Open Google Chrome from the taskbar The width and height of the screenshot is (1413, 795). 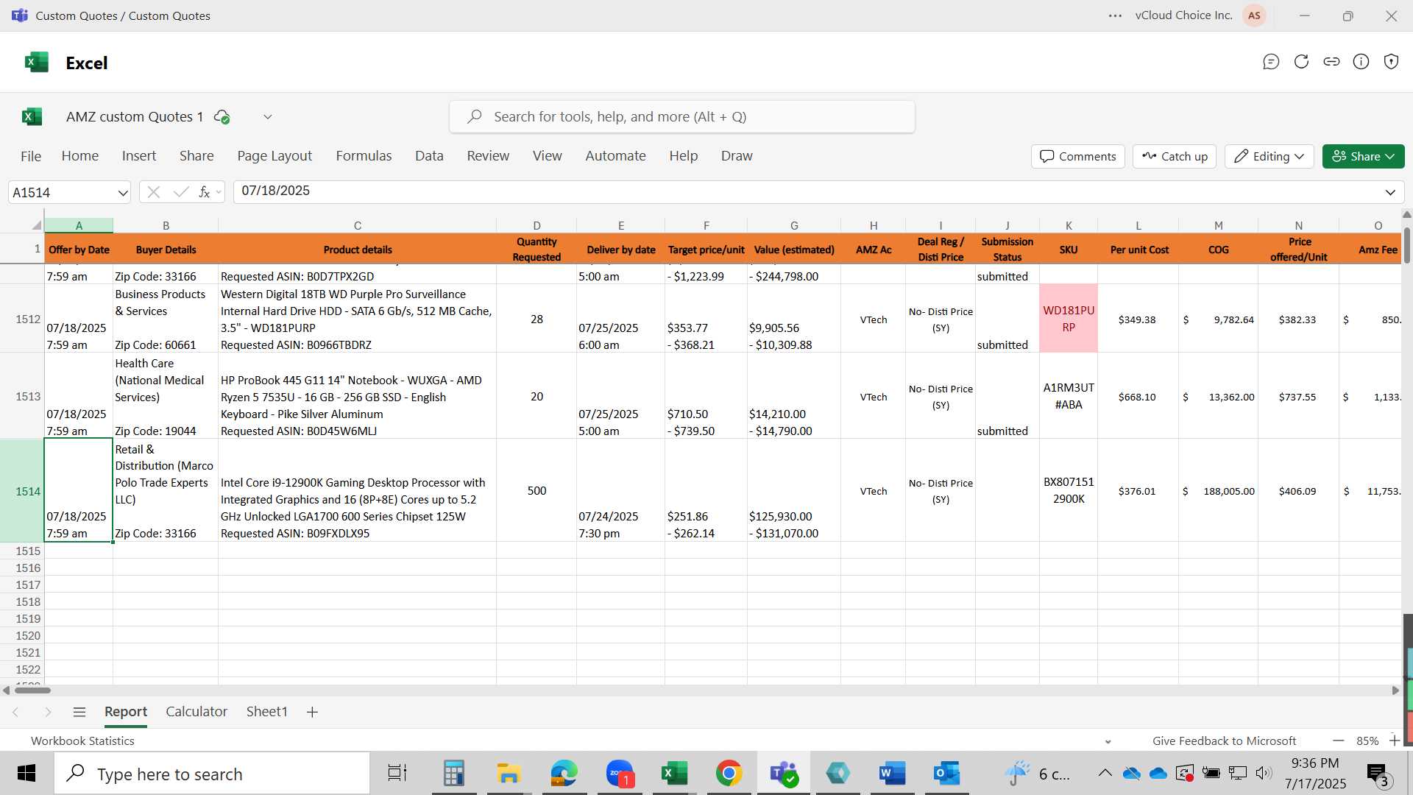click(x=729, y=774)
